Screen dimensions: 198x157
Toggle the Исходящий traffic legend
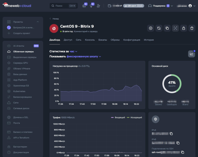click(134, 117)
